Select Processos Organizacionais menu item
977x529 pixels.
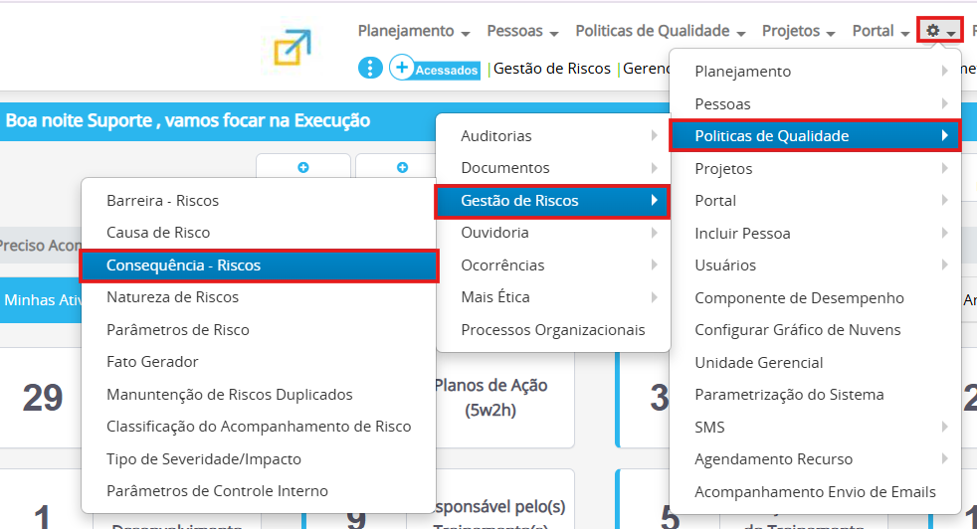coord(552,330)
